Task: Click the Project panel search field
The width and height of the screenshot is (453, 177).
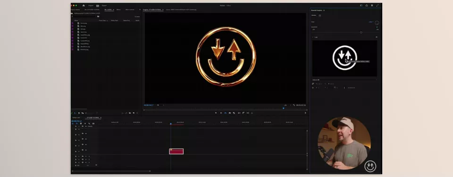Action: tap(84, 16)
